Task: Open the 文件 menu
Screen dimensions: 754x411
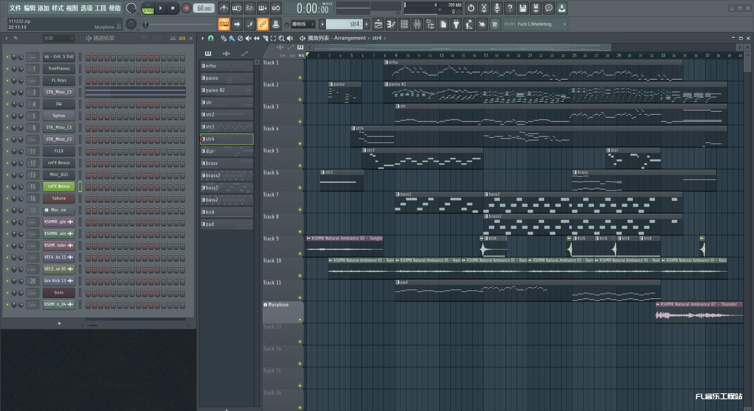Action: (x=15, y=8)
